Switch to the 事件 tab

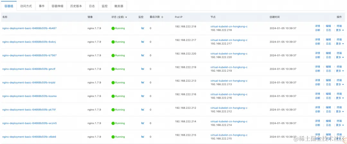[41, 6]
